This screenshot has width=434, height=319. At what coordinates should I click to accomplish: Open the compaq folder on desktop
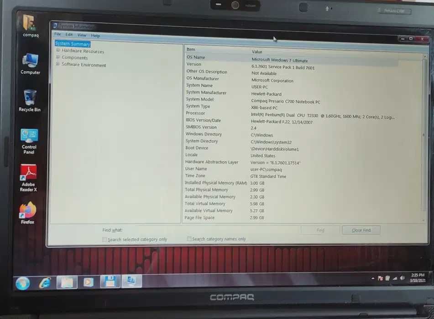pyautogui.click(x=30, y=26)
